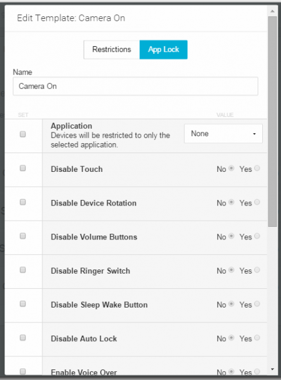Screen dimensions: 281x380
Task: Choose Yes for Disable Ringer Switch
Action: [257, 270]
